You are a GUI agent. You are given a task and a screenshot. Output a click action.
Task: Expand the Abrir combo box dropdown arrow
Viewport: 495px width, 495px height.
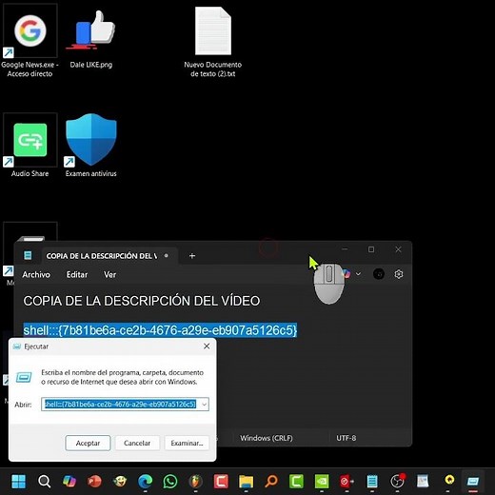click(205, 405)
